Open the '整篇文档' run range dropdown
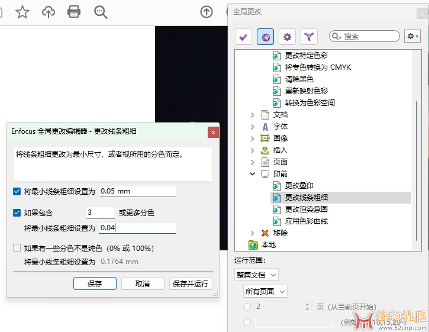The image size is (429, 332). tap(256, 275)
